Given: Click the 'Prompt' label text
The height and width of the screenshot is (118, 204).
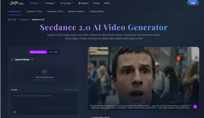Looking at the screenshot, I should coord(14,90).
